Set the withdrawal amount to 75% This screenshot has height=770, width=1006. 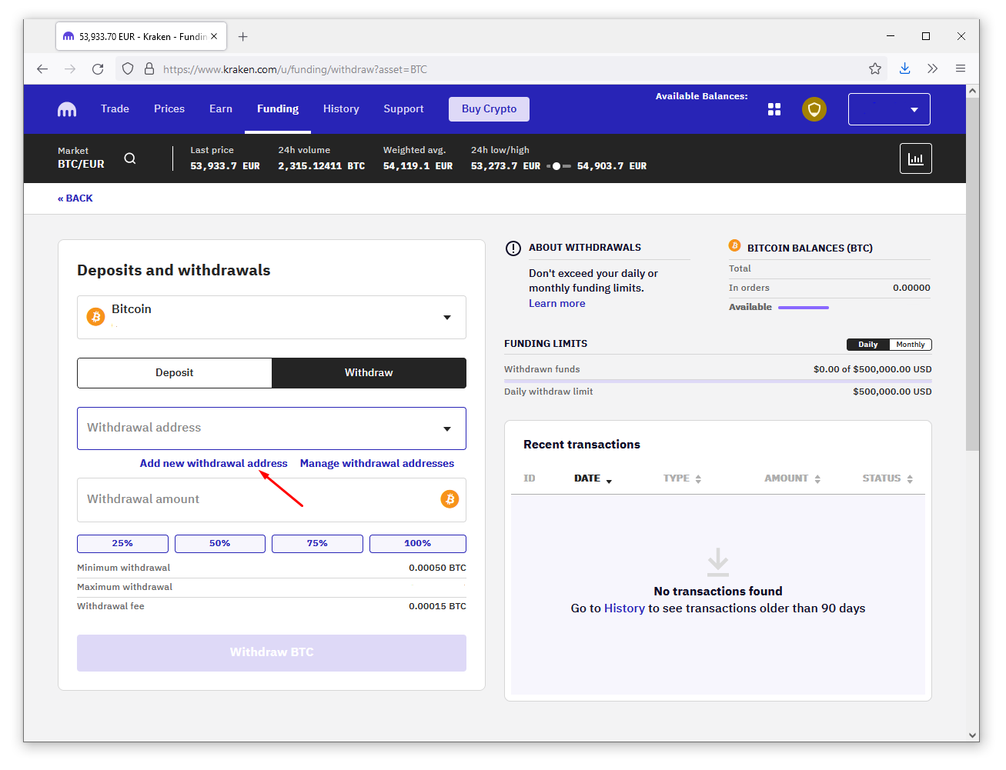(x=317, y=544)
